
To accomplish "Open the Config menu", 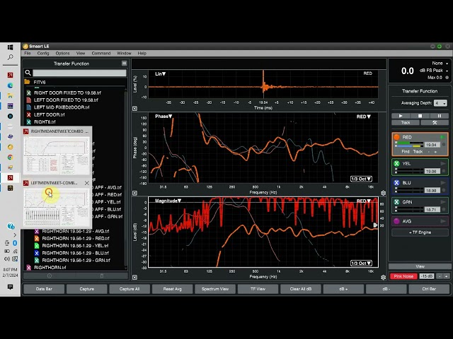I will click(x=43, y=54).
